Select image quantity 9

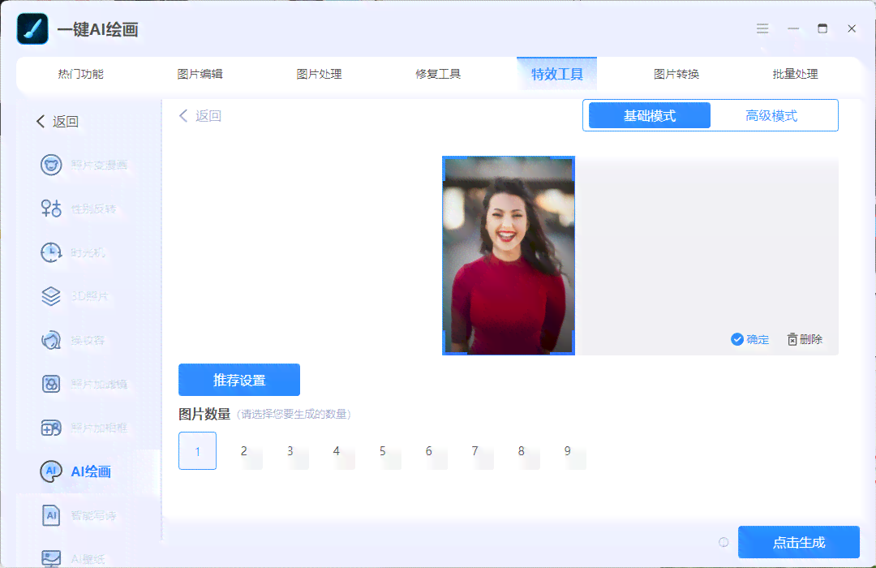[x=568, y=450]
